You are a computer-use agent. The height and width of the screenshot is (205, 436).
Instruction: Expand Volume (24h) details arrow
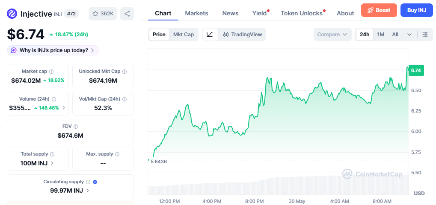pos(64,108)
